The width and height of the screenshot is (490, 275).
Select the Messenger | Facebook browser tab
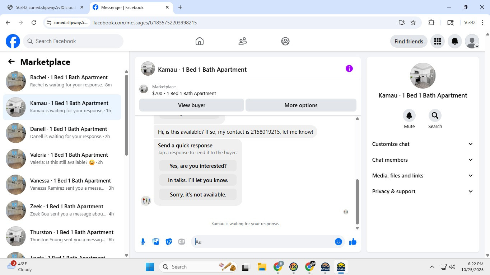click(x=131, y=7)
